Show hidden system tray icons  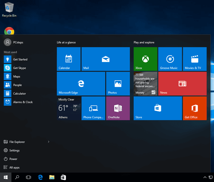(205, 177)
